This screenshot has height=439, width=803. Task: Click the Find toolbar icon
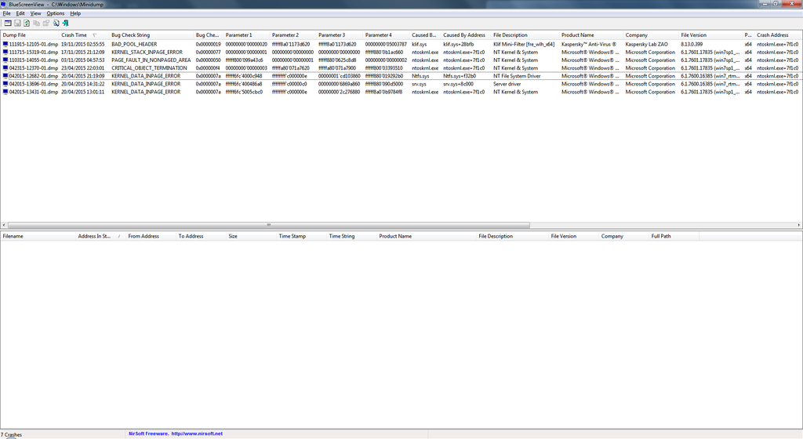[56, 23]
